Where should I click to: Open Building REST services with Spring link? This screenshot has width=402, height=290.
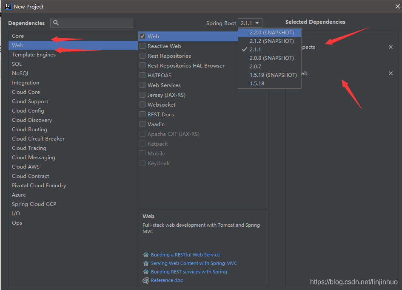(189, 272)
